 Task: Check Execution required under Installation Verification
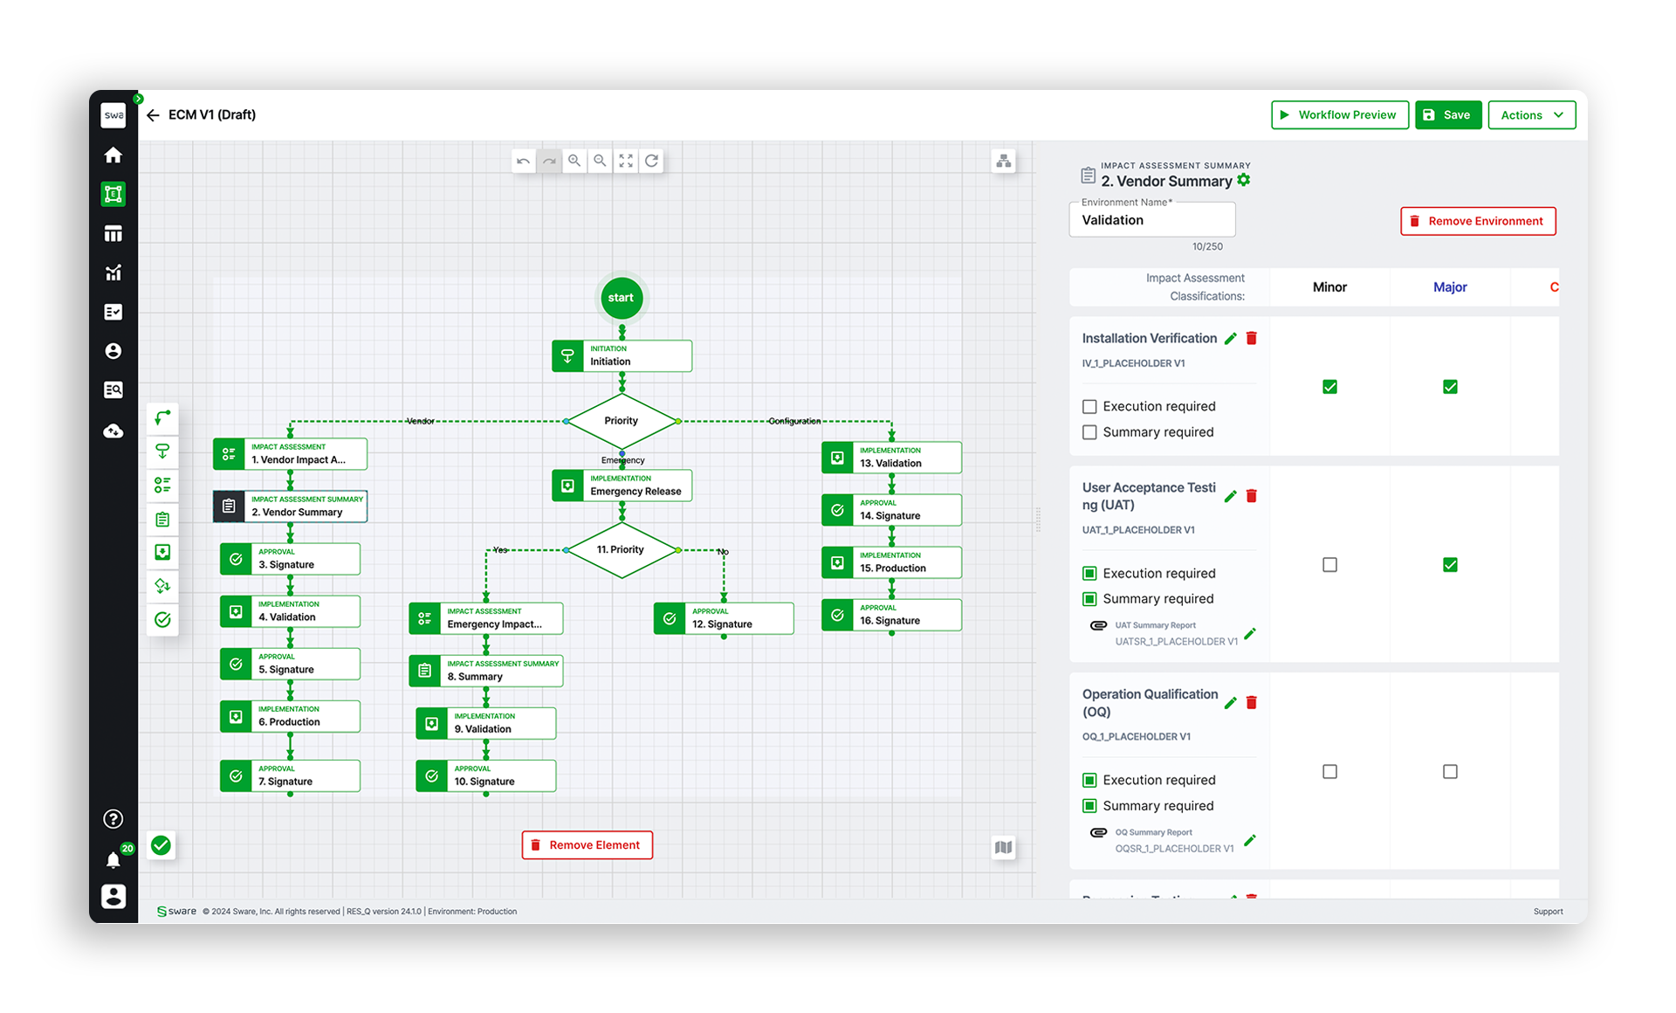point(1089,406)
